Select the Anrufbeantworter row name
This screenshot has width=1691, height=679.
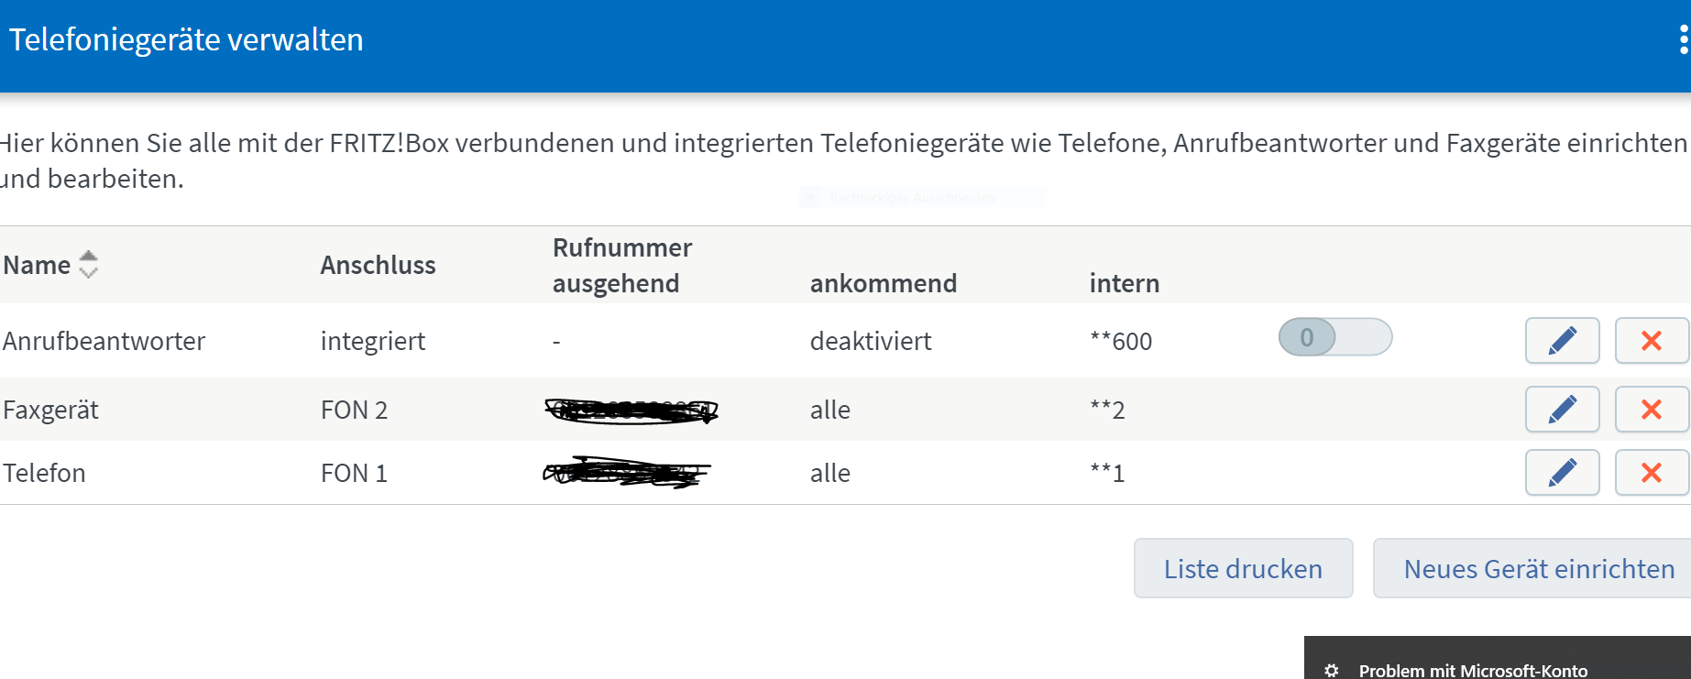click(104, 341)
